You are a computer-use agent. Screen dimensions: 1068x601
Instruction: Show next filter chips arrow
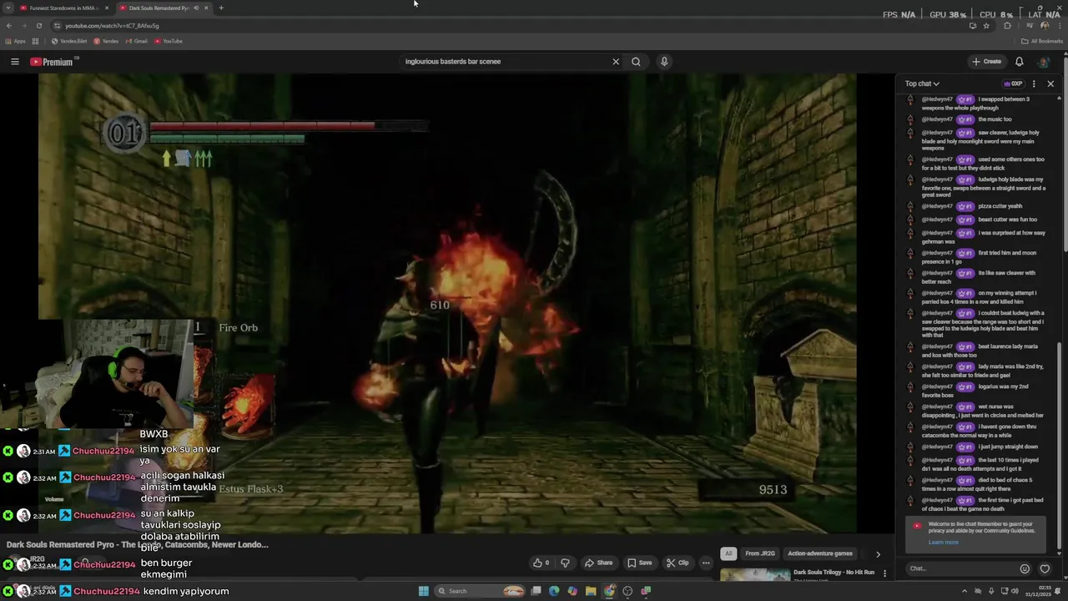[x=878, y=553]
